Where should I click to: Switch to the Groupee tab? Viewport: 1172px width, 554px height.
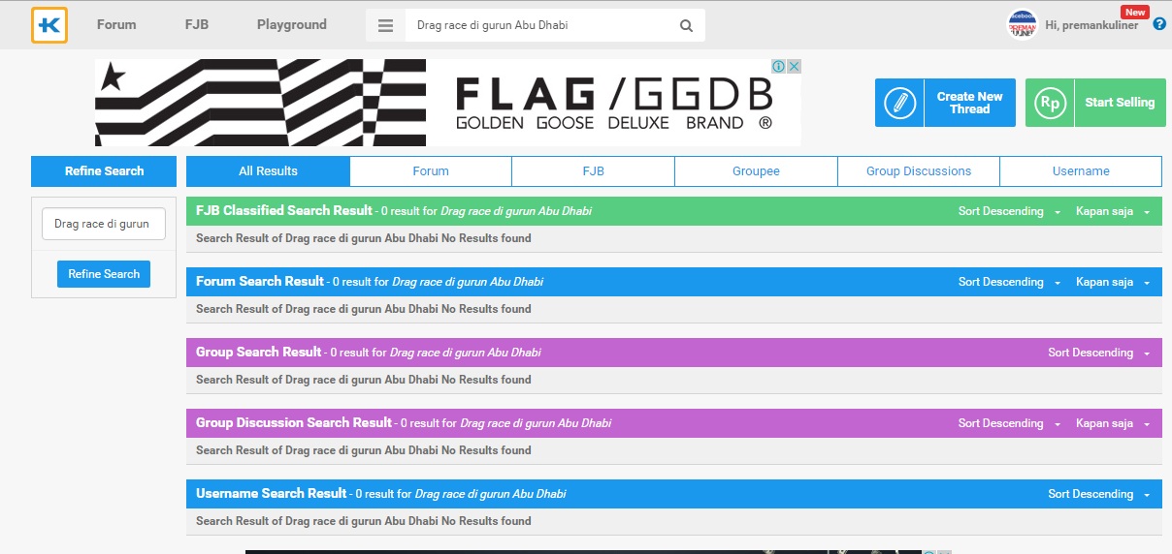[x=756, y=171]
